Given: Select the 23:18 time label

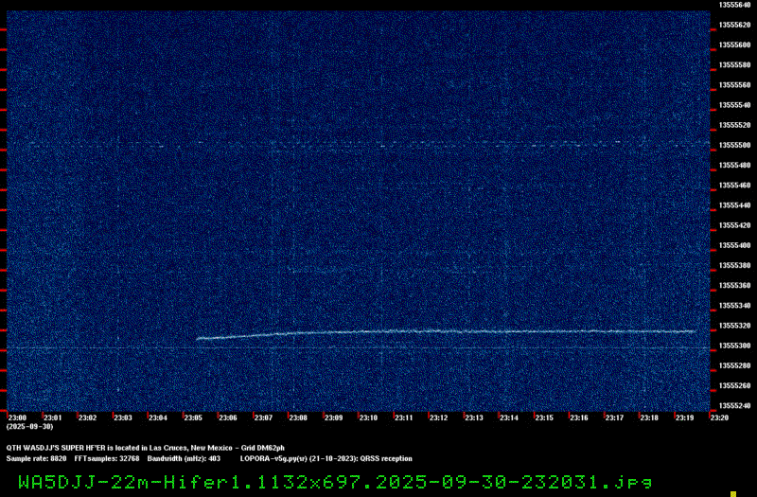Looking at the screenshot, I should pos(649,417).
